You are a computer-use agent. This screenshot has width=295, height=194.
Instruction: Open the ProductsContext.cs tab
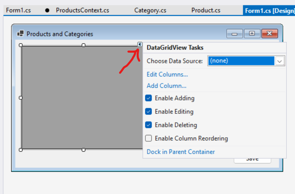(x=82, y=10)
